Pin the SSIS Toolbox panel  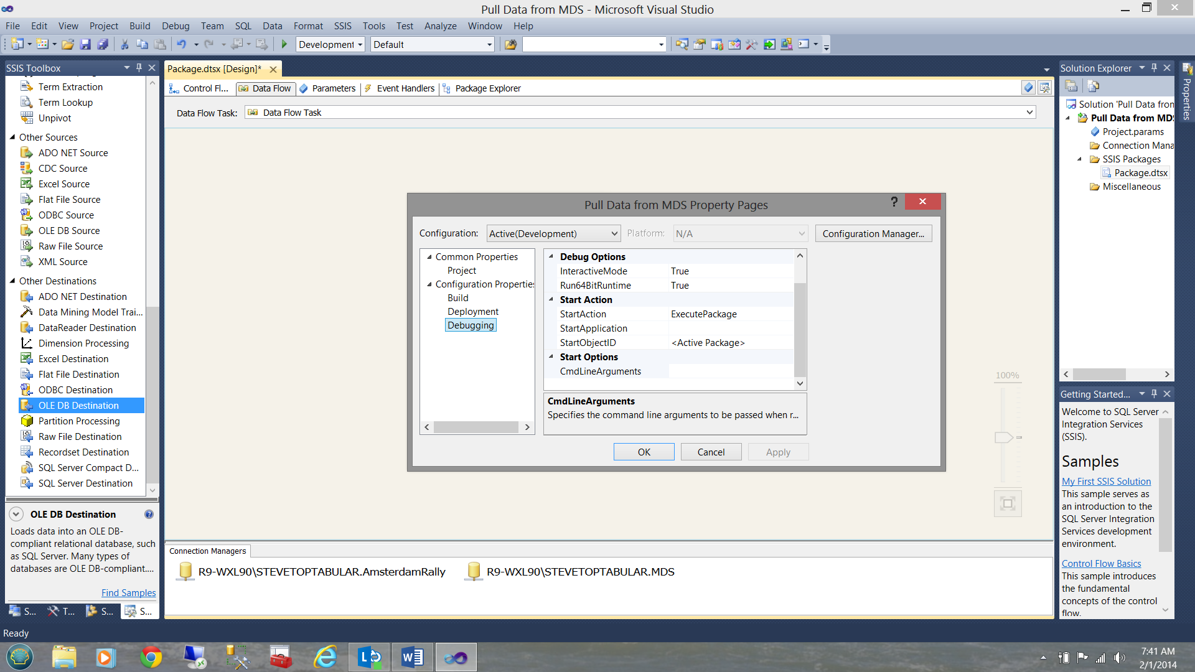click(139, 68)
